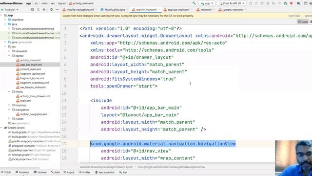Select nav_header_main.xml in project tree
The height and width of the screenshot is (176, 312).
(x=33, y=87)
